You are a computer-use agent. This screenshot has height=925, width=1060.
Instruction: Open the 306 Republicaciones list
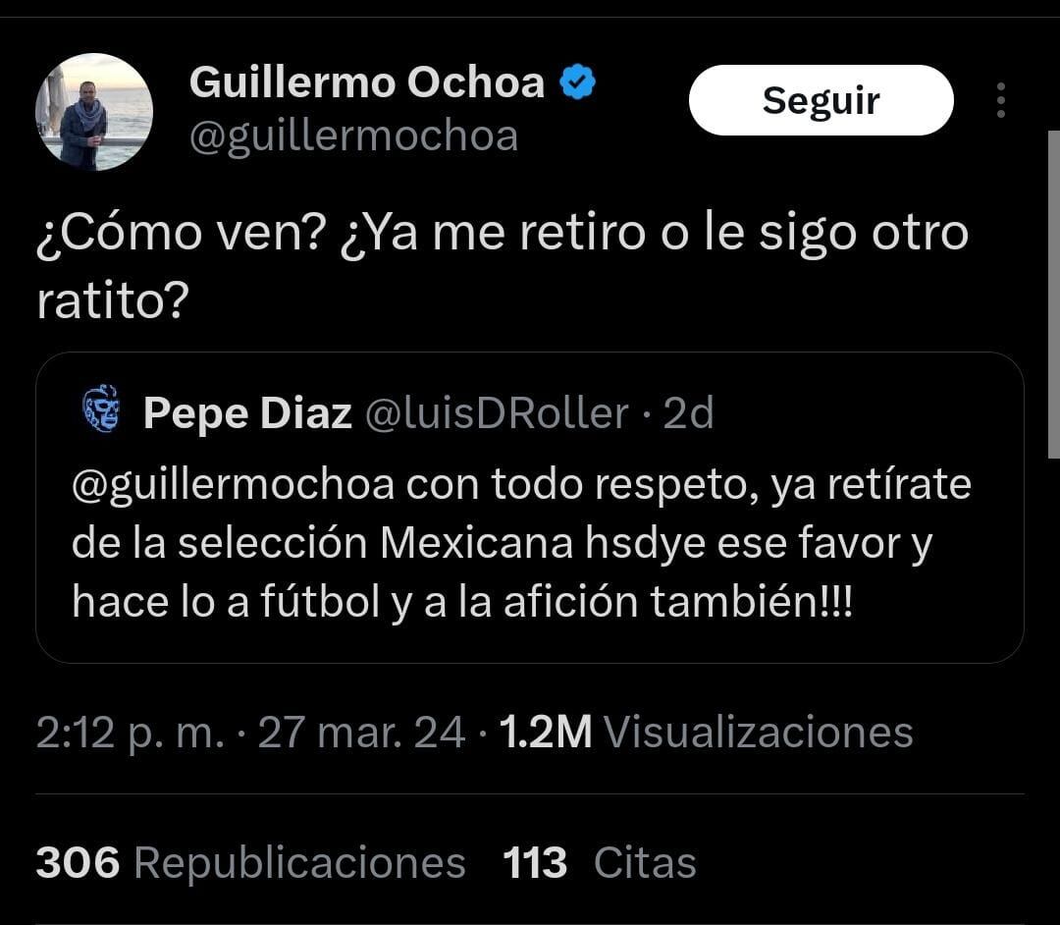[x=250, y=863]
